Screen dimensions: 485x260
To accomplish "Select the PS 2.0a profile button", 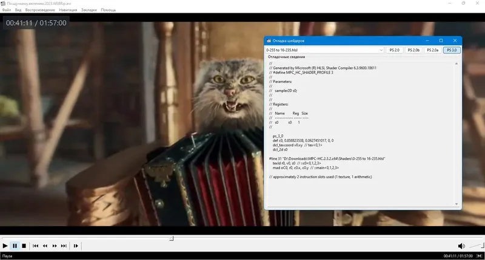I will tap(433, 50).
